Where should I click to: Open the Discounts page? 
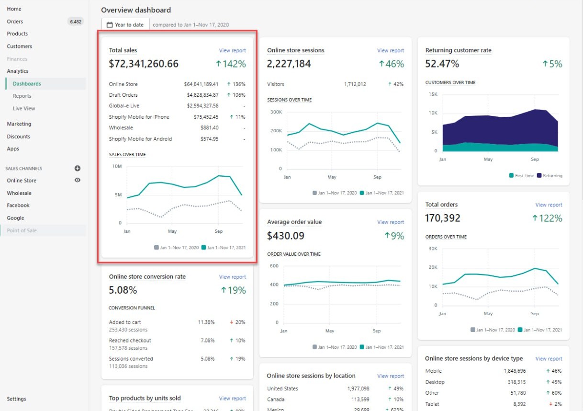(18, 136)
